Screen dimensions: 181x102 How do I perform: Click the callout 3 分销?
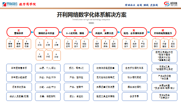(x=57, y=44)
